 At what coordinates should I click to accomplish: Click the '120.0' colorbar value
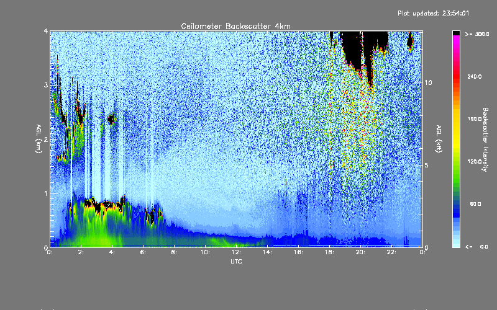475,161
